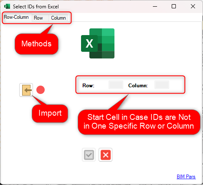
Task: Click the Import arrow icon button
Action: [26, 90]
